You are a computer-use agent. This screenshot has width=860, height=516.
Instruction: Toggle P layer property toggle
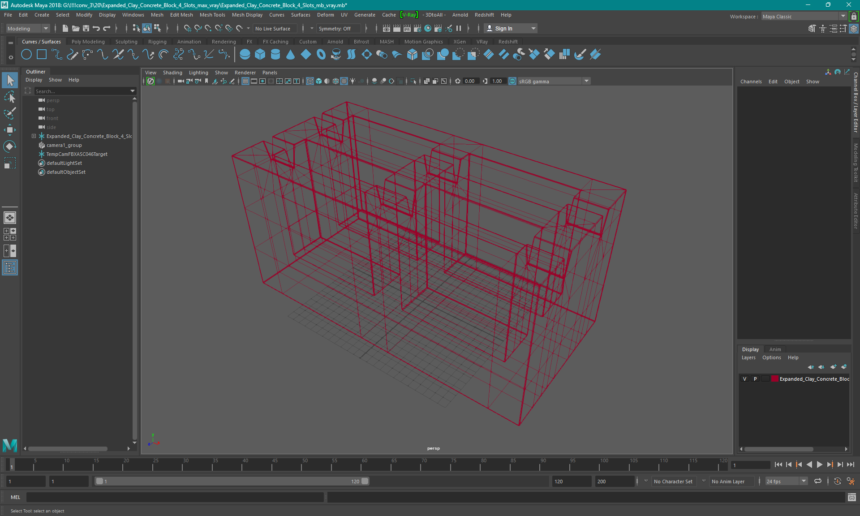754,379
